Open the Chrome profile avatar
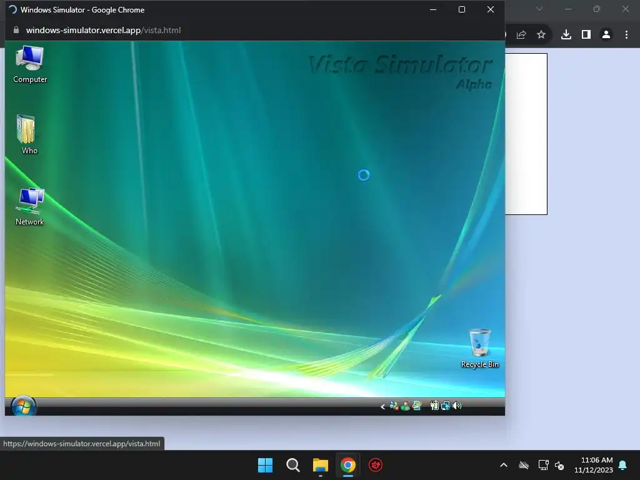 [606, 35]
